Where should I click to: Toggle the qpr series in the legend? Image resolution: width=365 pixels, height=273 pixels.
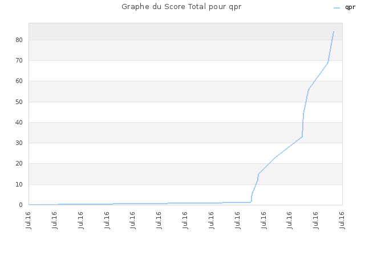coord(344,7)
